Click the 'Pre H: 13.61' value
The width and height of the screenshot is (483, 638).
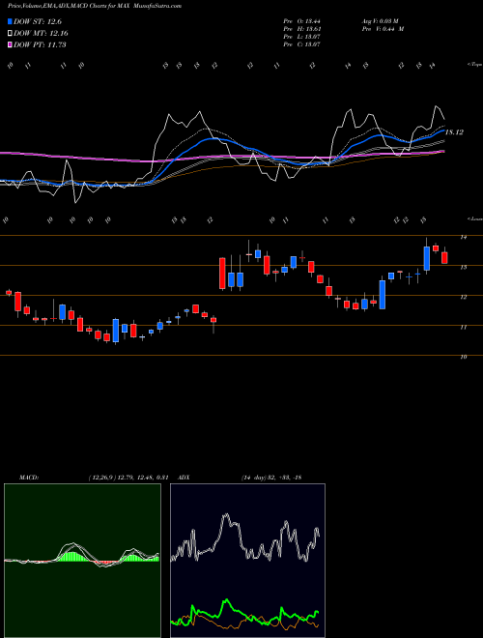click(302, 29)
